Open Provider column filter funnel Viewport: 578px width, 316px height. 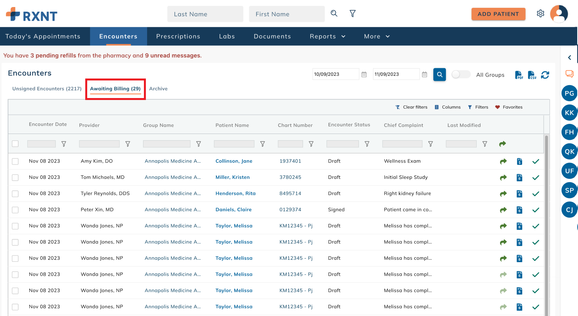[x=127, y=144]
